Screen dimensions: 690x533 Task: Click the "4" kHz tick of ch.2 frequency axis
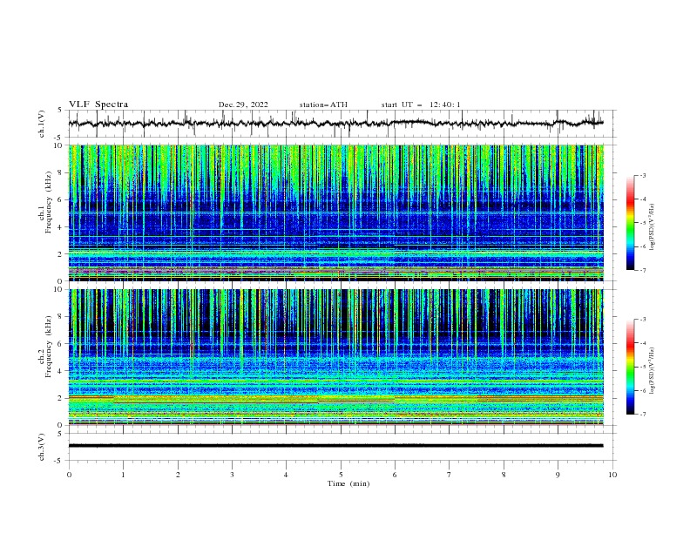tap(62, 371)
